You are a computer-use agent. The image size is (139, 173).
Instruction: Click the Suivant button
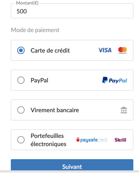point(72,165)
